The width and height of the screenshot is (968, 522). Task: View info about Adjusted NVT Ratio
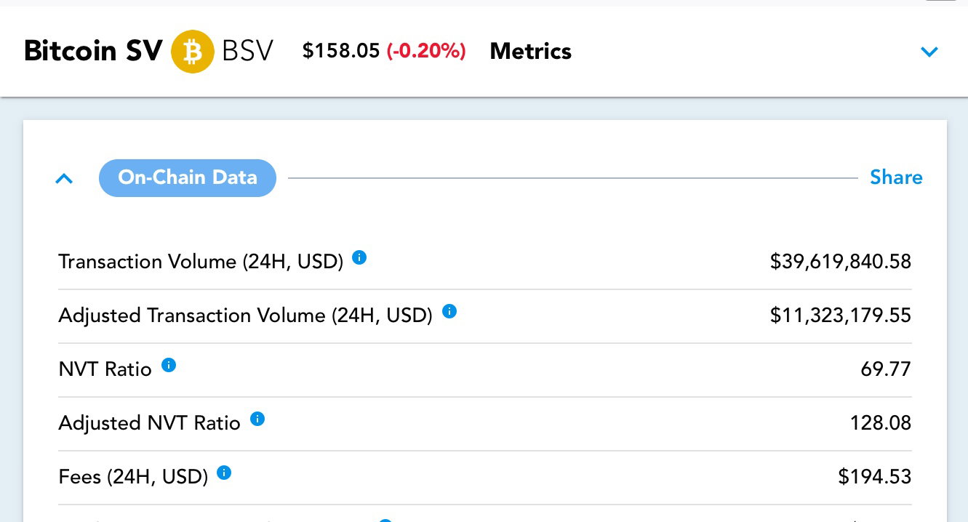[x=257, y=419]
